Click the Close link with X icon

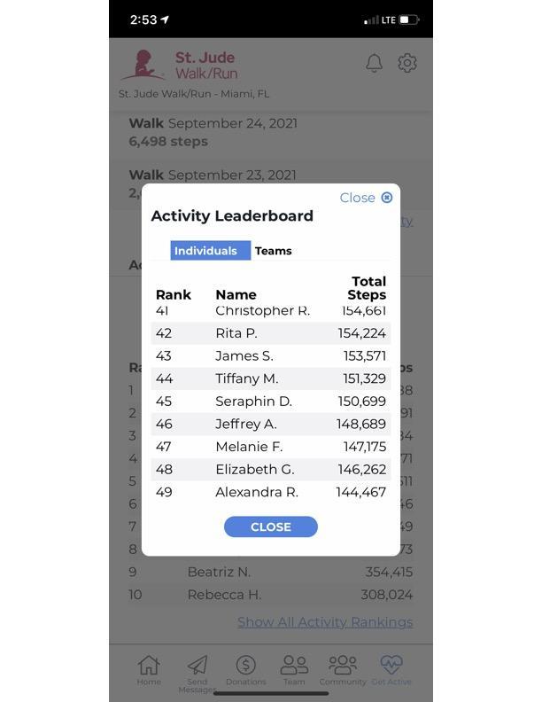[x=366, y=198]
